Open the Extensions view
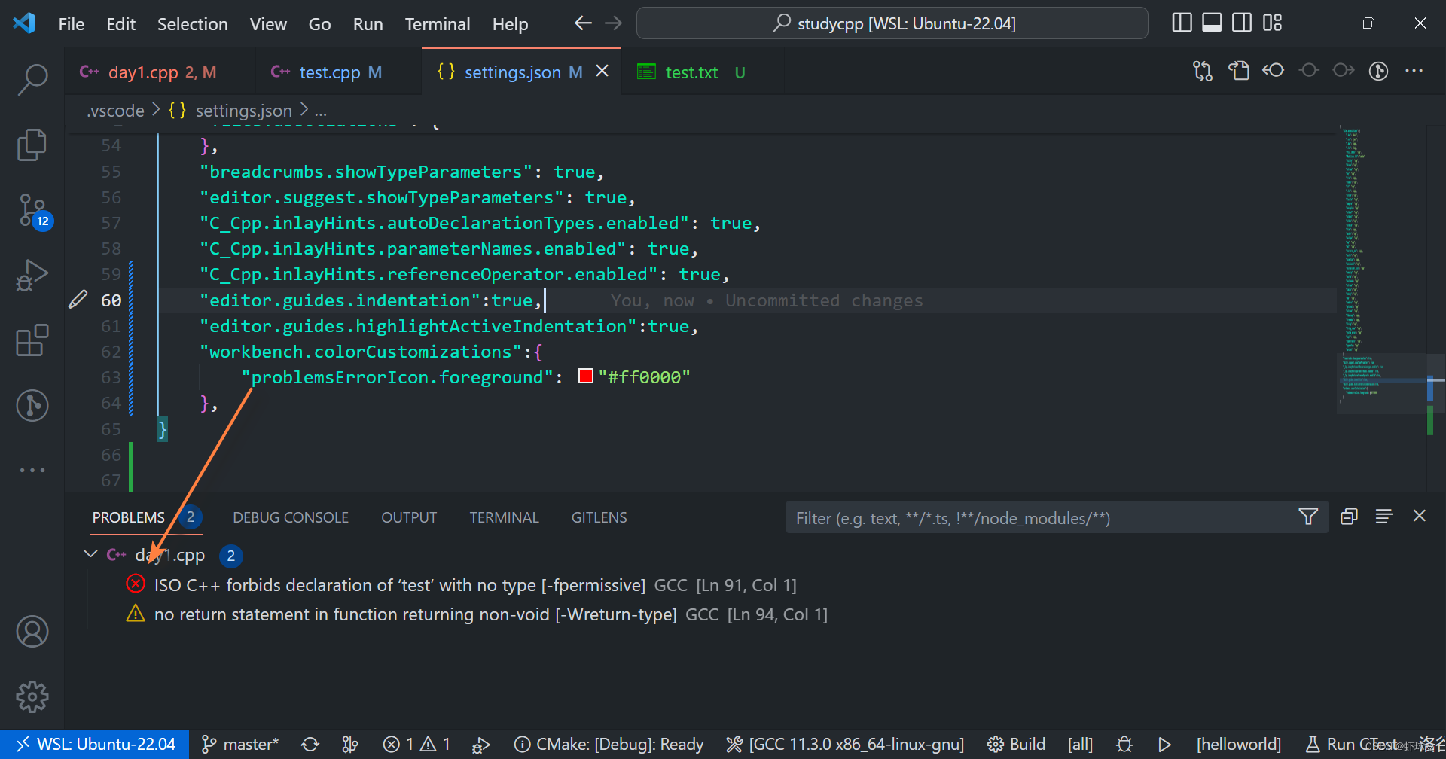 [x=32, y=340]
